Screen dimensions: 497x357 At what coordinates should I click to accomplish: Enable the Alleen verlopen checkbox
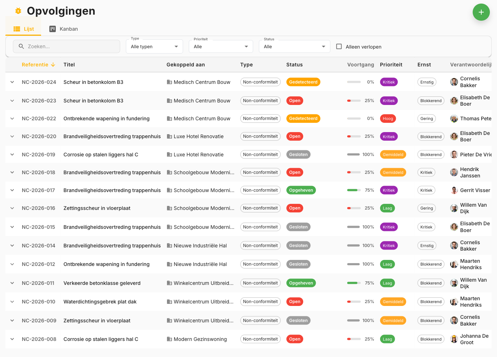pyautogui.click(x=339, y=46)
